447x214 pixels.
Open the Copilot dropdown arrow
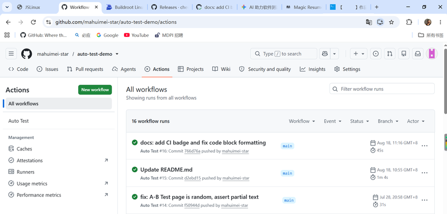[x=334, y=53]
